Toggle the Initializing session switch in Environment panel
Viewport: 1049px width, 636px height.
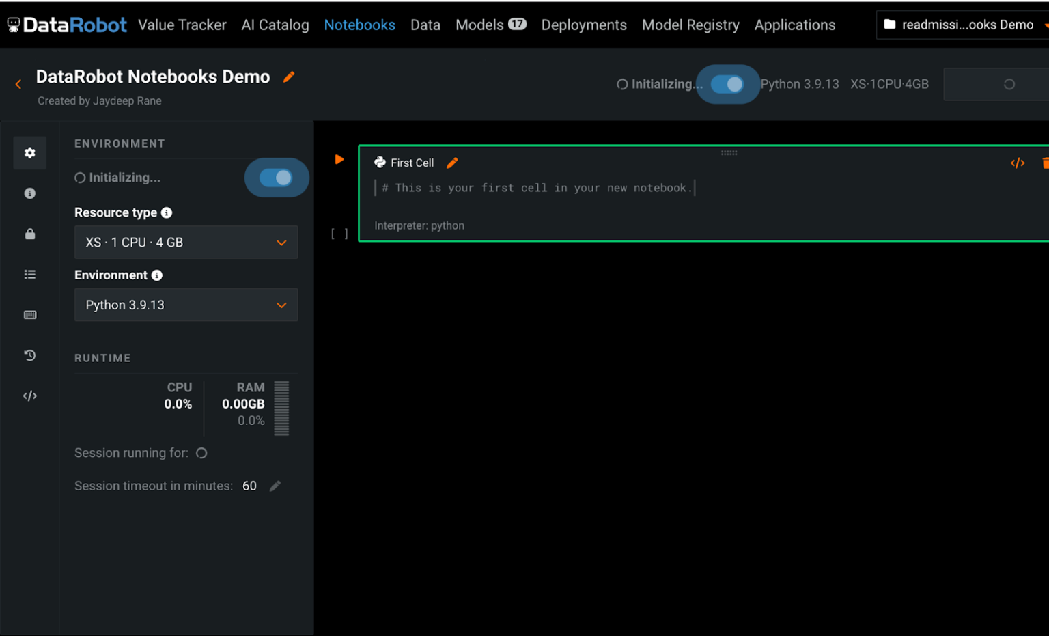point(277,178)
